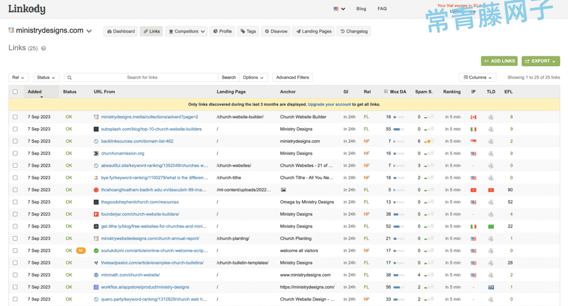Open the Rel filter dropdown

(x=18, y=77)
